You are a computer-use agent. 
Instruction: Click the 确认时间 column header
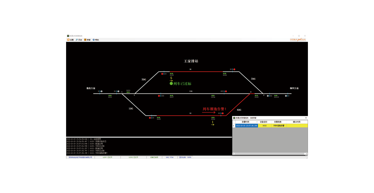click(x=297, y=122)
